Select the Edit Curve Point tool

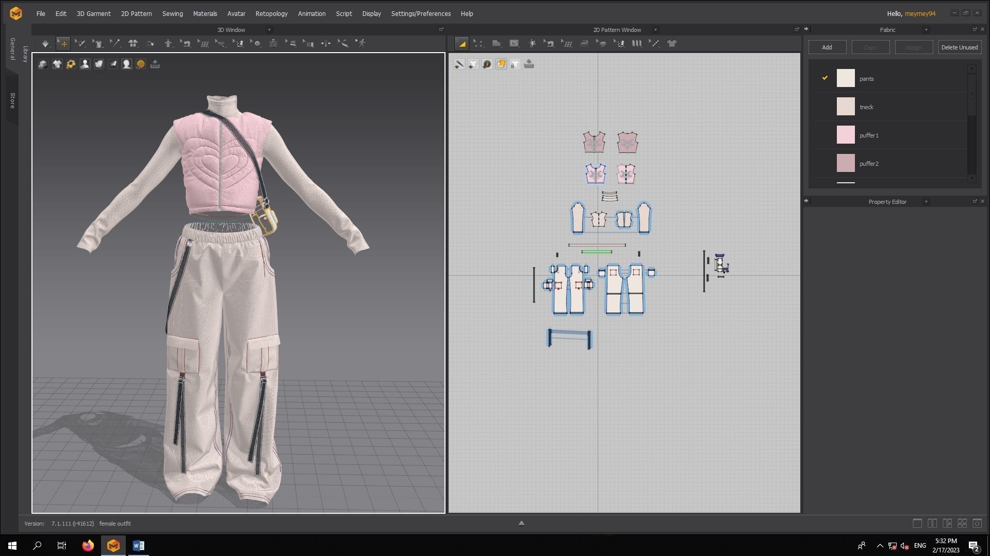478,44
